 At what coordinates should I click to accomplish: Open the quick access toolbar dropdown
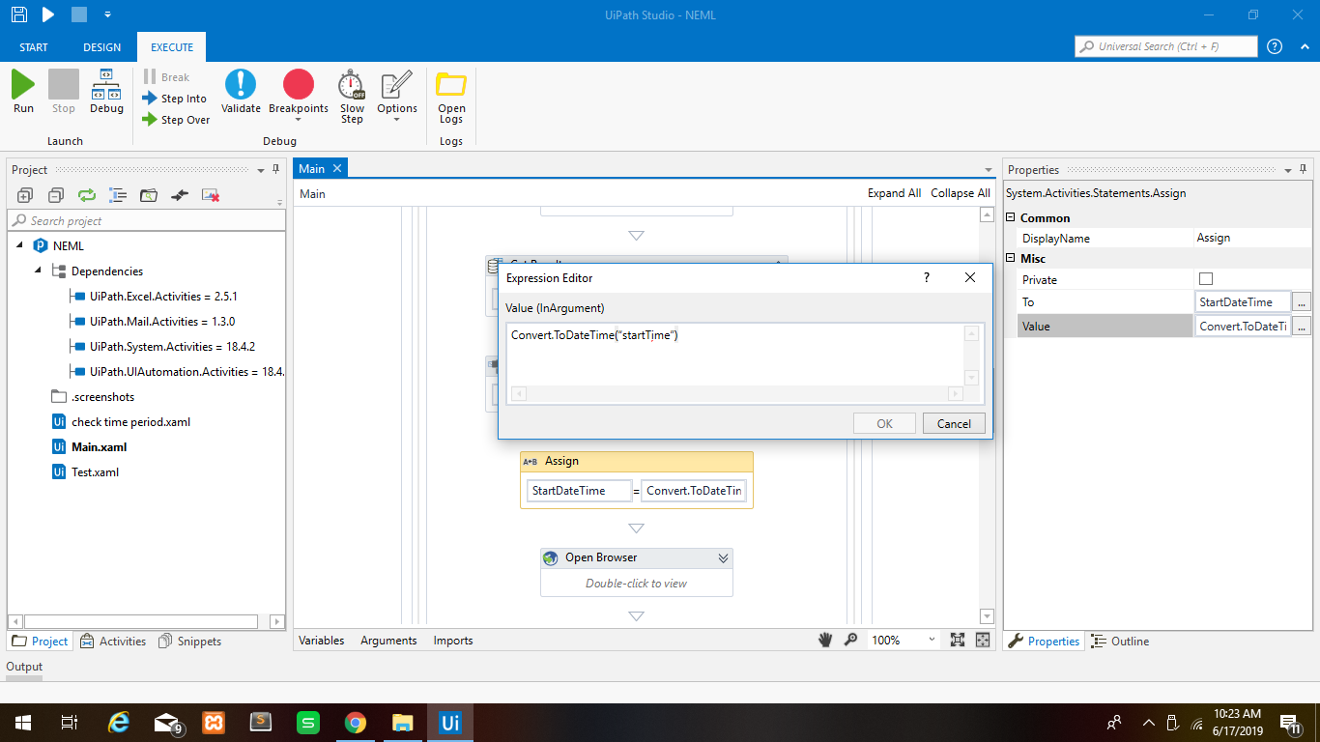coord(107,14)
